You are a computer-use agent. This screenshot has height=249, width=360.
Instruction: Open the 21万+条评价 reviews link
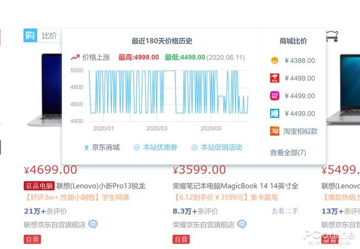(45, 211)
